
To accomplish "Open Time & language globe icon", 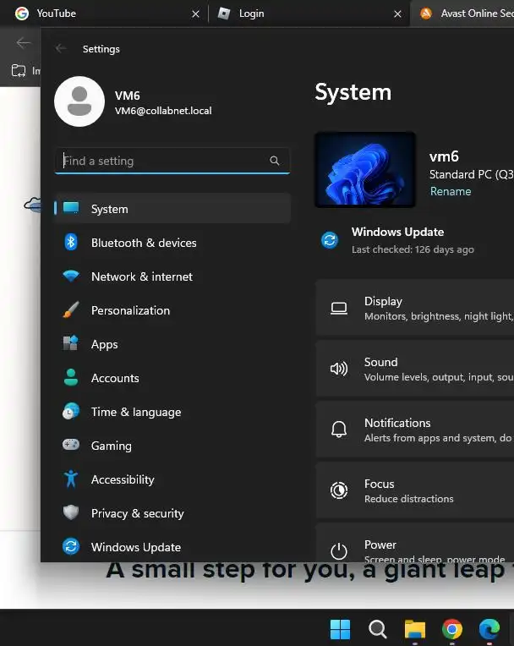I will point(71,411).
